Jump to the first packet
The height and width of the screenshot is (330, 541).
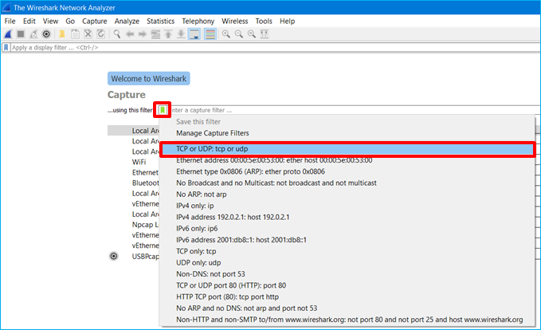coord(168,34)
